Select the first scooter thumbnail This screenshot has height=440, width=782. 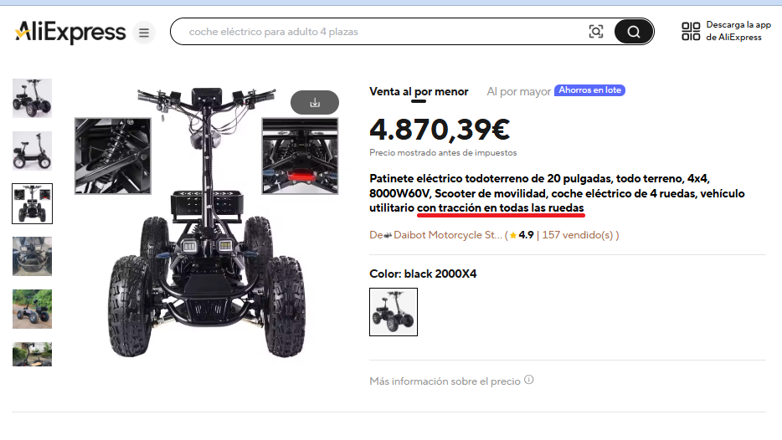tap(32, 98)
